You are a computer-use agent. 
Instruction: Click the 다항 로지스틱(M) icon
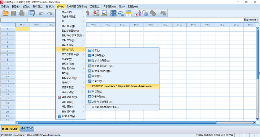pos(90,71)
